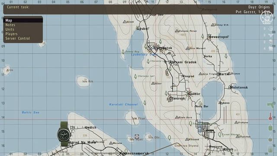Click the Baltic Sea water label
Screen dimensions: 277x156
[30, 112]
